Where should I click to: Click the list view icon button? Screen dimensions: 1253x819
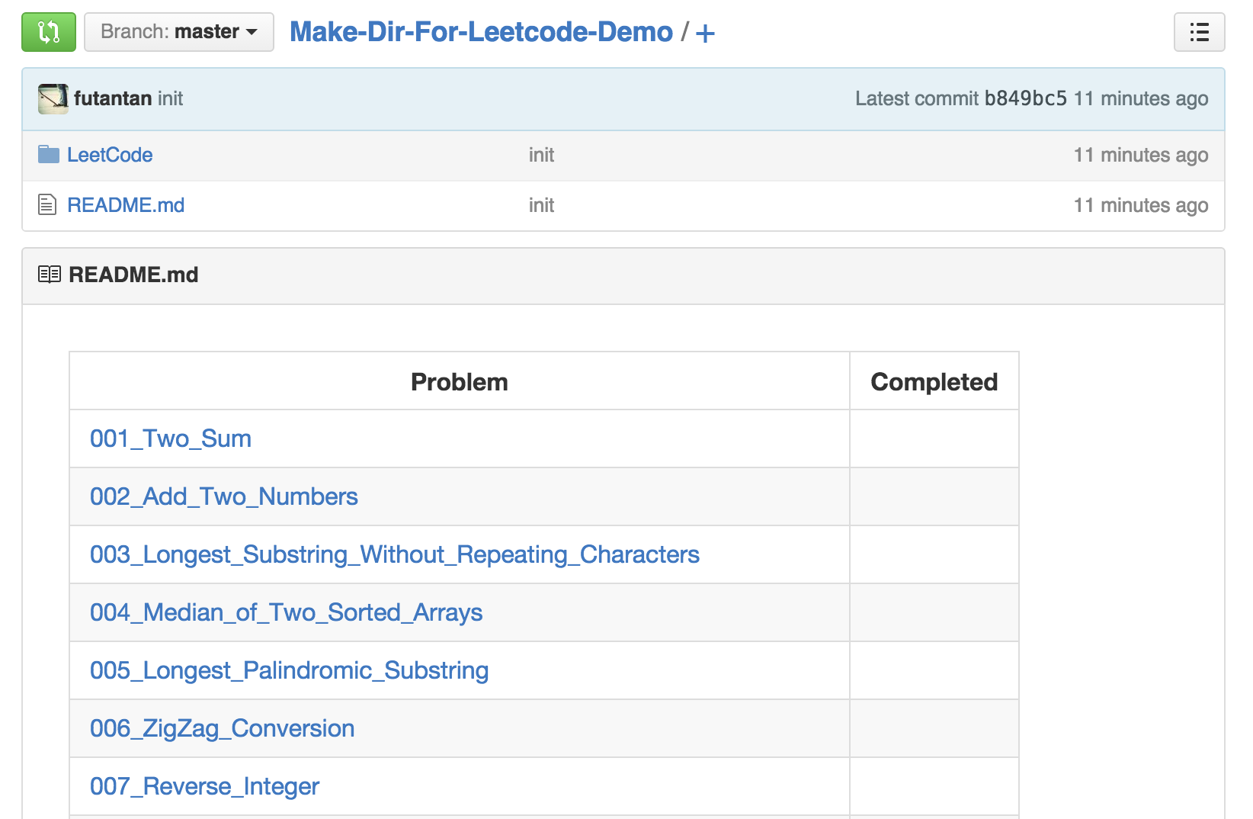(1199, 32)
